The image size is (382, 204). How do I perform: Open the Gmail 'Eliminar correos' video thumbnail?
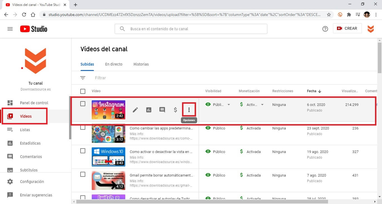[109, 180]
